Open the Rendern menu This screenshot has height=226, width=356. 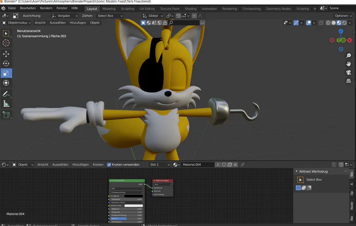pos(46,8)
